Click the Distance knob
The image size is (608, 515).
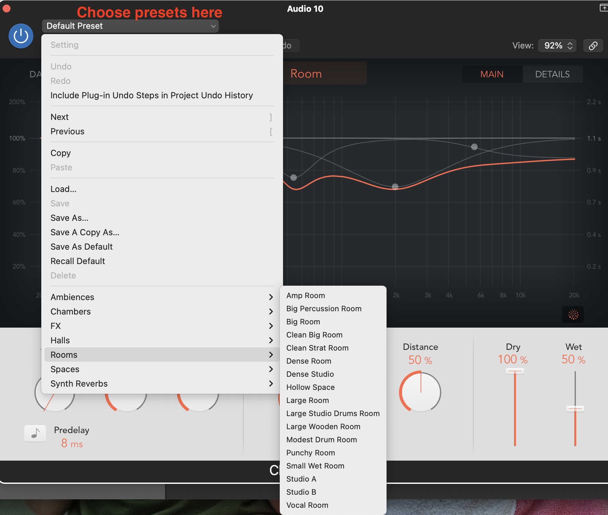pos(420,392)
